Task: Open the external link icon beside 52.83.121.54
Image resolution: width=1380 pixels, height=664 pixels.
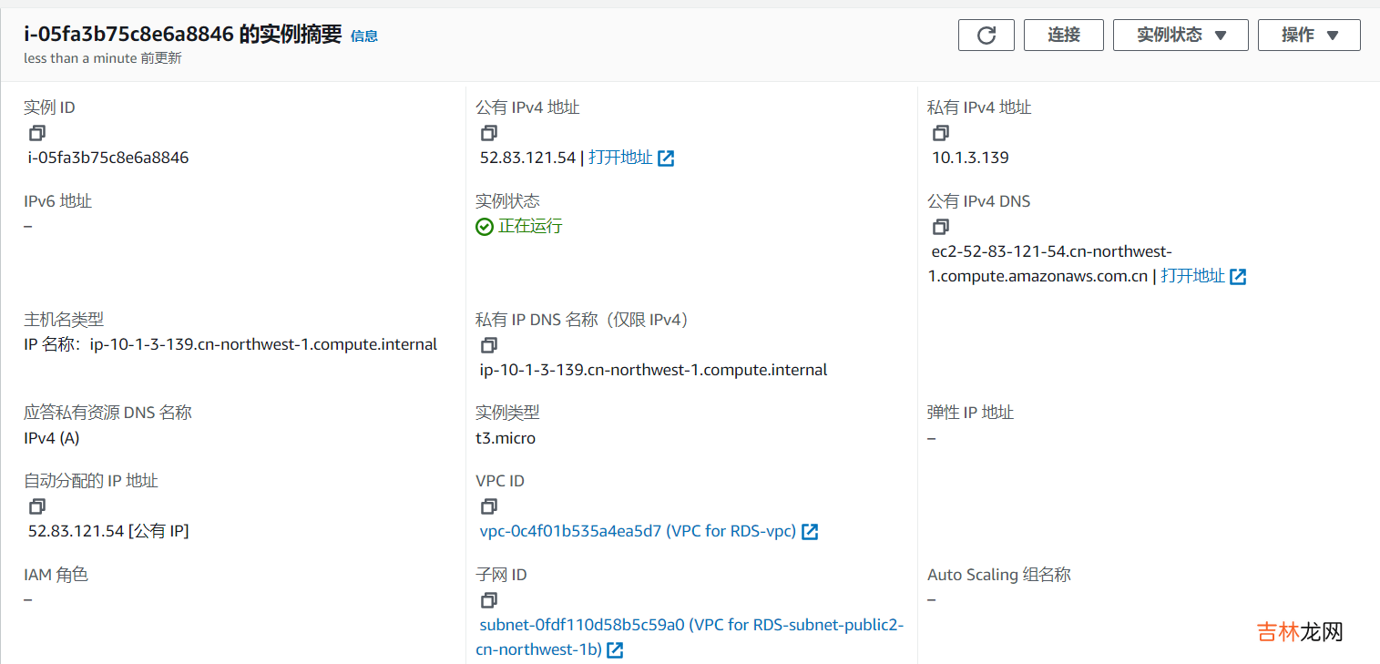Action: (666, 158)
